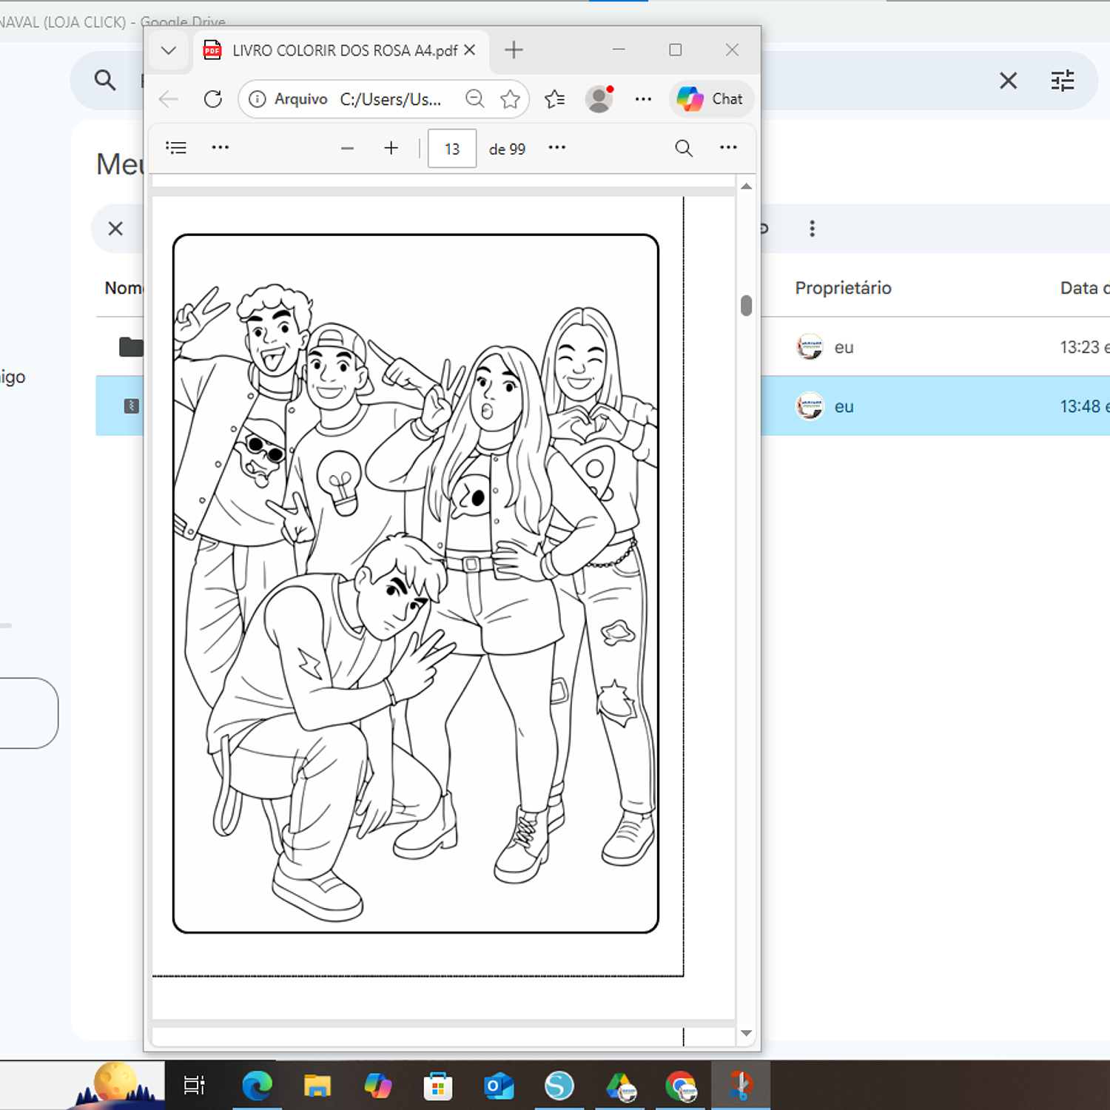Screen dimensions: 1110x1110
Task: Open the PDF table of contents sidebar
Action: pyautogui.click(x=176, y=148)
